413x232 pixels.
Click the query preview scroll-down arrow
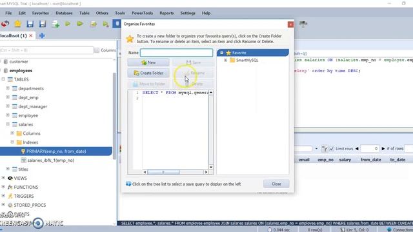click(211, 167)
